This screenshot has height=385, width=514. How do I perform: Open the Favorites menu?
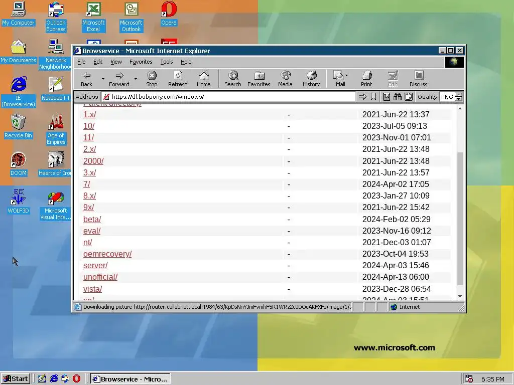point(141,62)
